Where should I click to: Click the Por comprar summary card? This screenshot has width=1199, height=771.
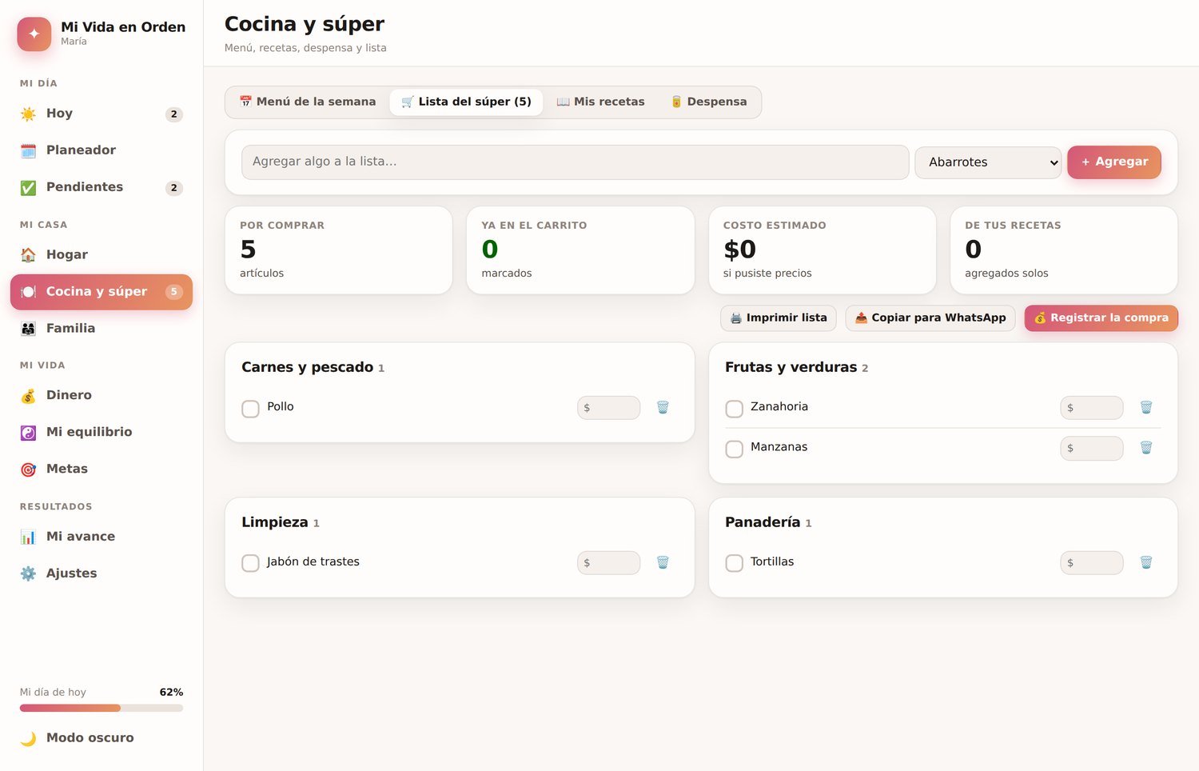[x=339, y=250]
